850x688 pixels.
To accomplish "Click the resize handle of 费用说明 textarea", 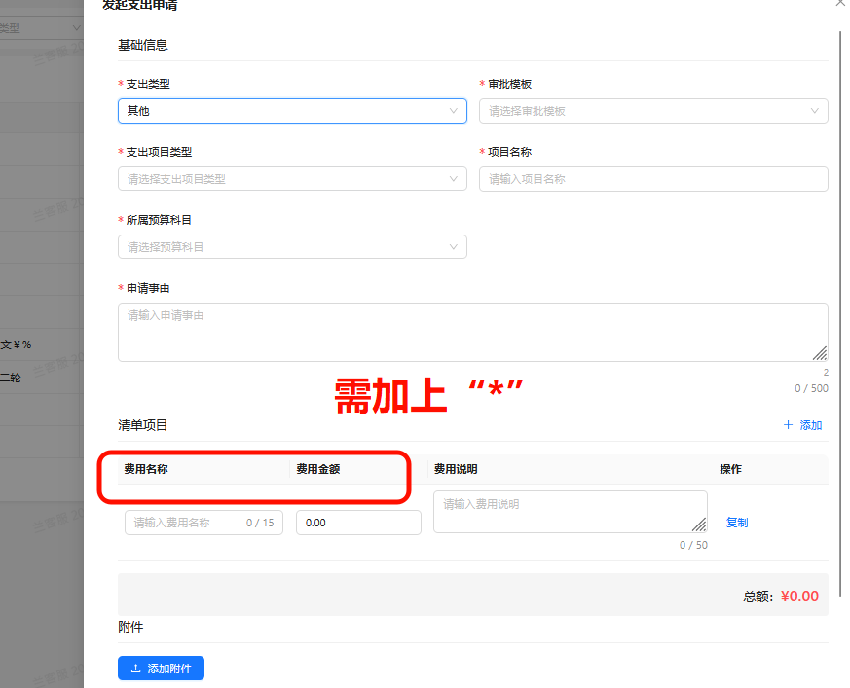I will pyautogui.click(x=699, y=525).
